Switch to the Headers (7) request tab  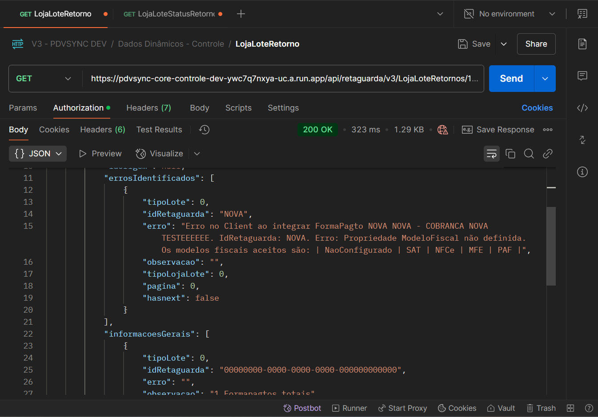[148, 108]
